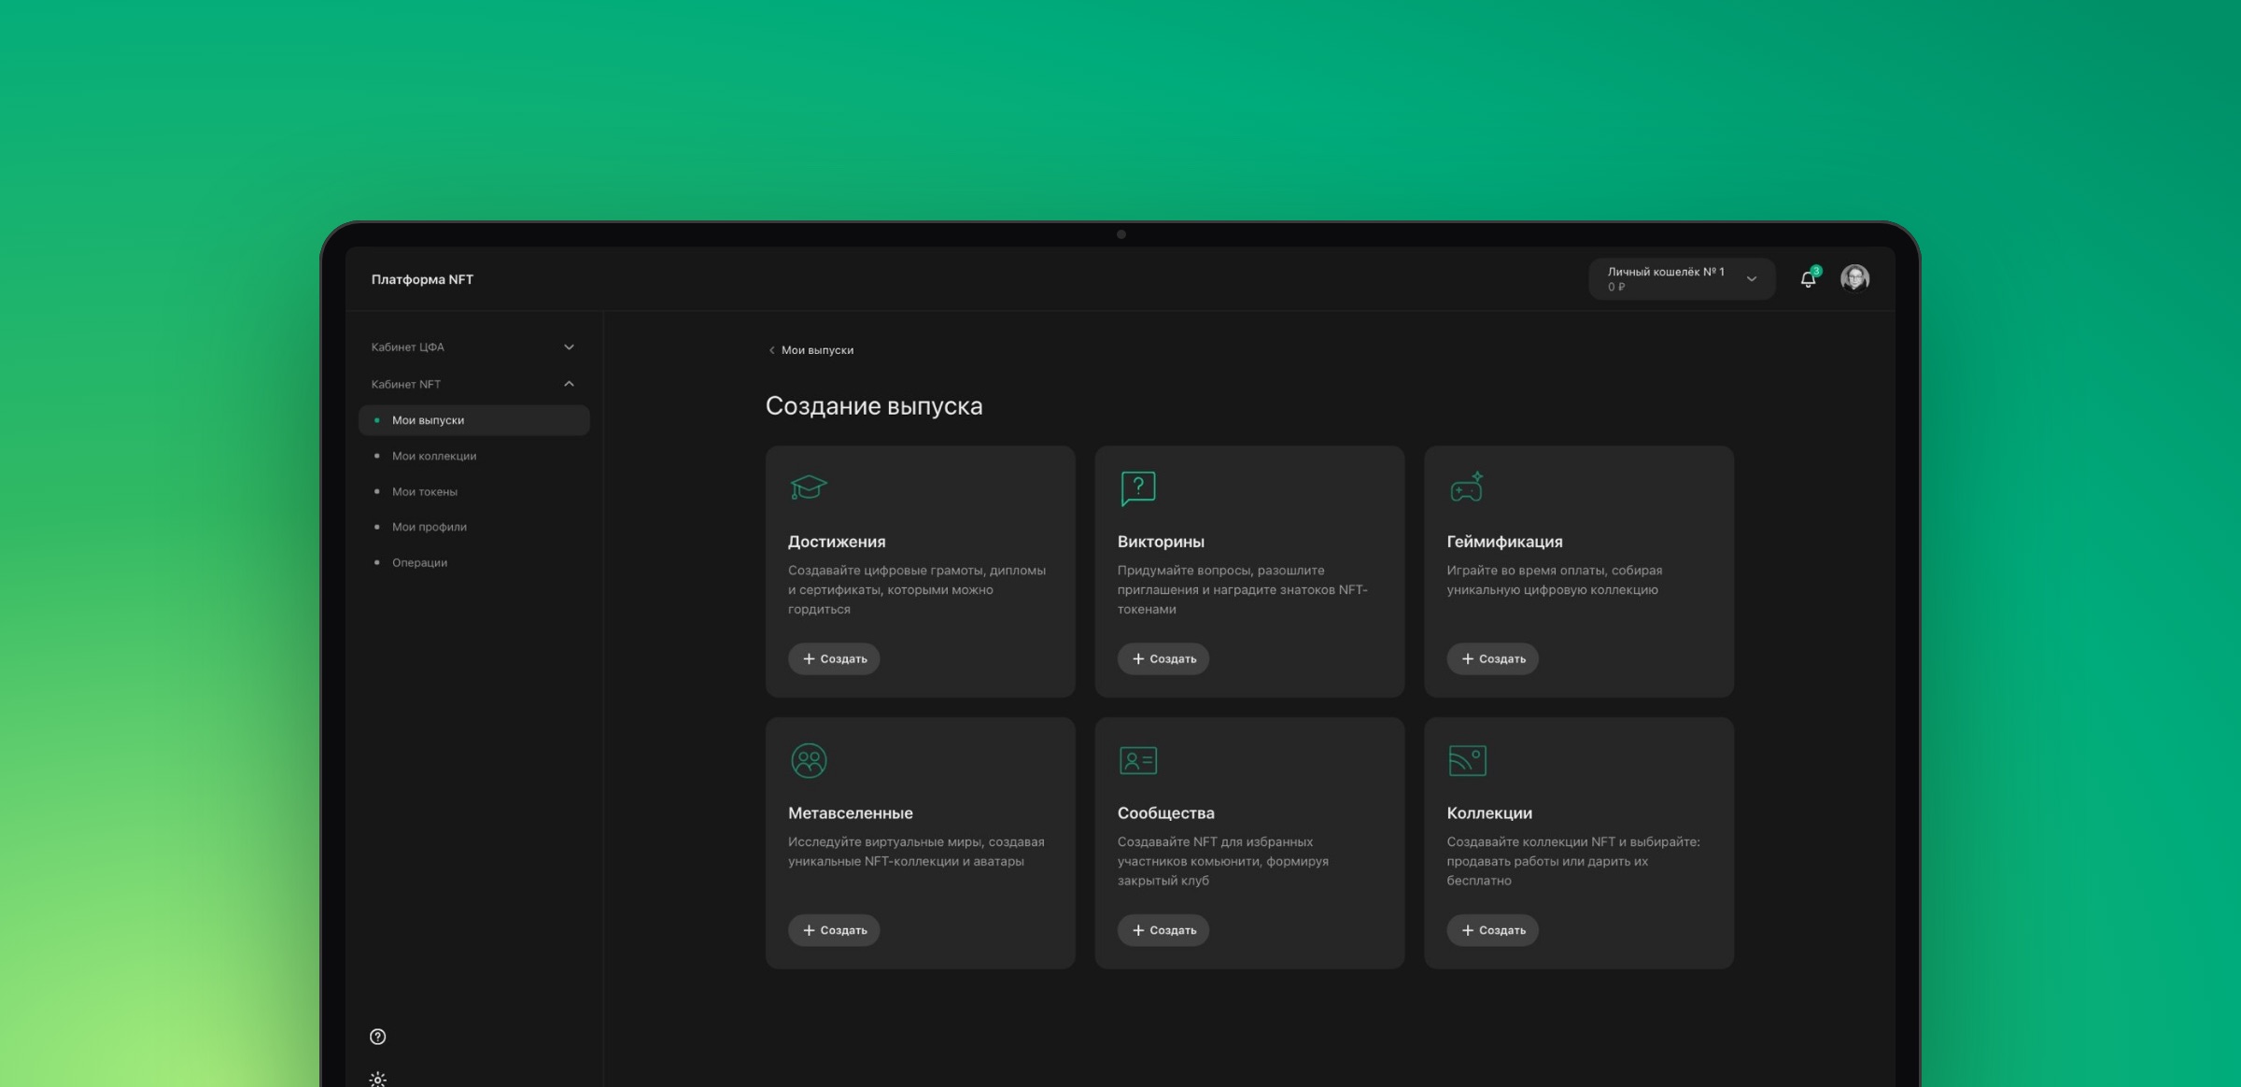This screenshot has height=1087, width=2241.
Task: Open Мои токены in sidebar
Action: 474,491
